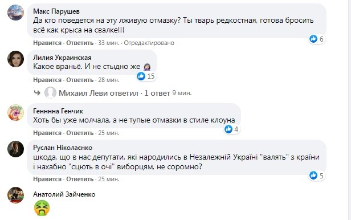Click the vomiting emoji in Зайченко's comment
The width and height of the screenshot is (351, 220).
click(42, 208)
